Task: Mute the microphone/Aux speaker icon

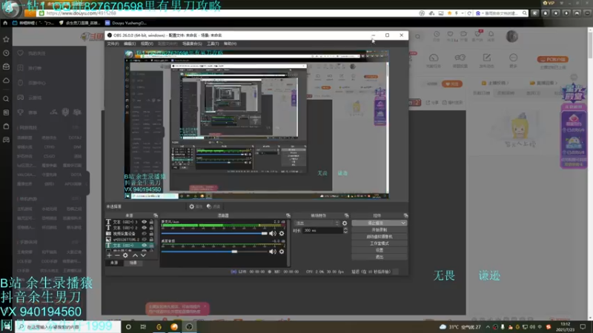Action: pyautogui.click(x=272, y=234)
